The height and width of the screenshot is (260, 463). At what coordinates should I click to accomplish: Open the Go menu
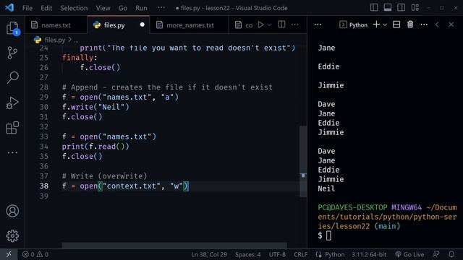pos(123,8)
